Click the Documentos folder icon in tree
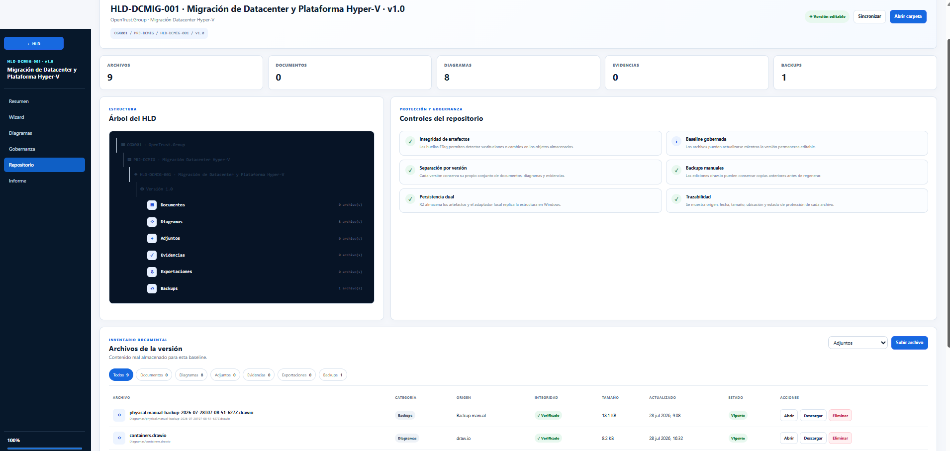Viewport: 950px width, 451px height. pos(152,205)
